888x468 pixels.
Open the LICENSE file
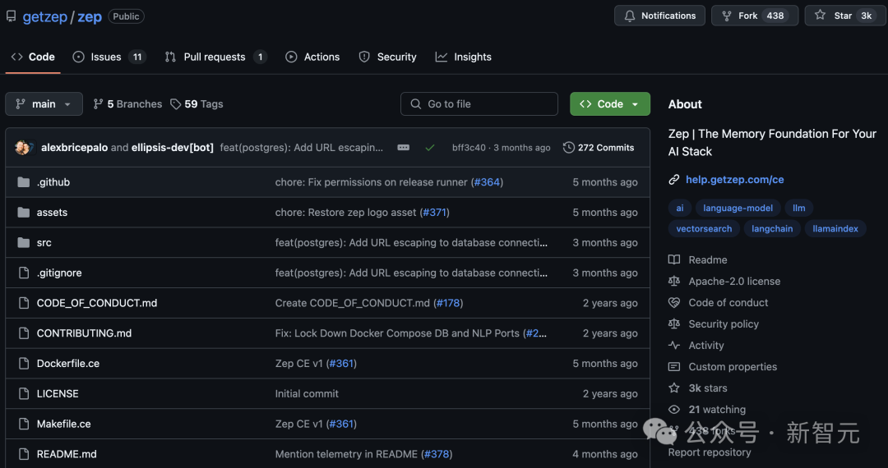point(58,394)
